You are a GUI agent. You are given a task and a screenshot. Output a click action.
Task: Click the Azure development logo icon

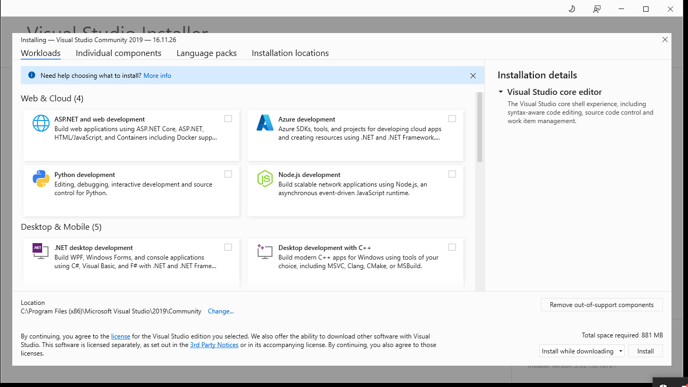point(265,123)
